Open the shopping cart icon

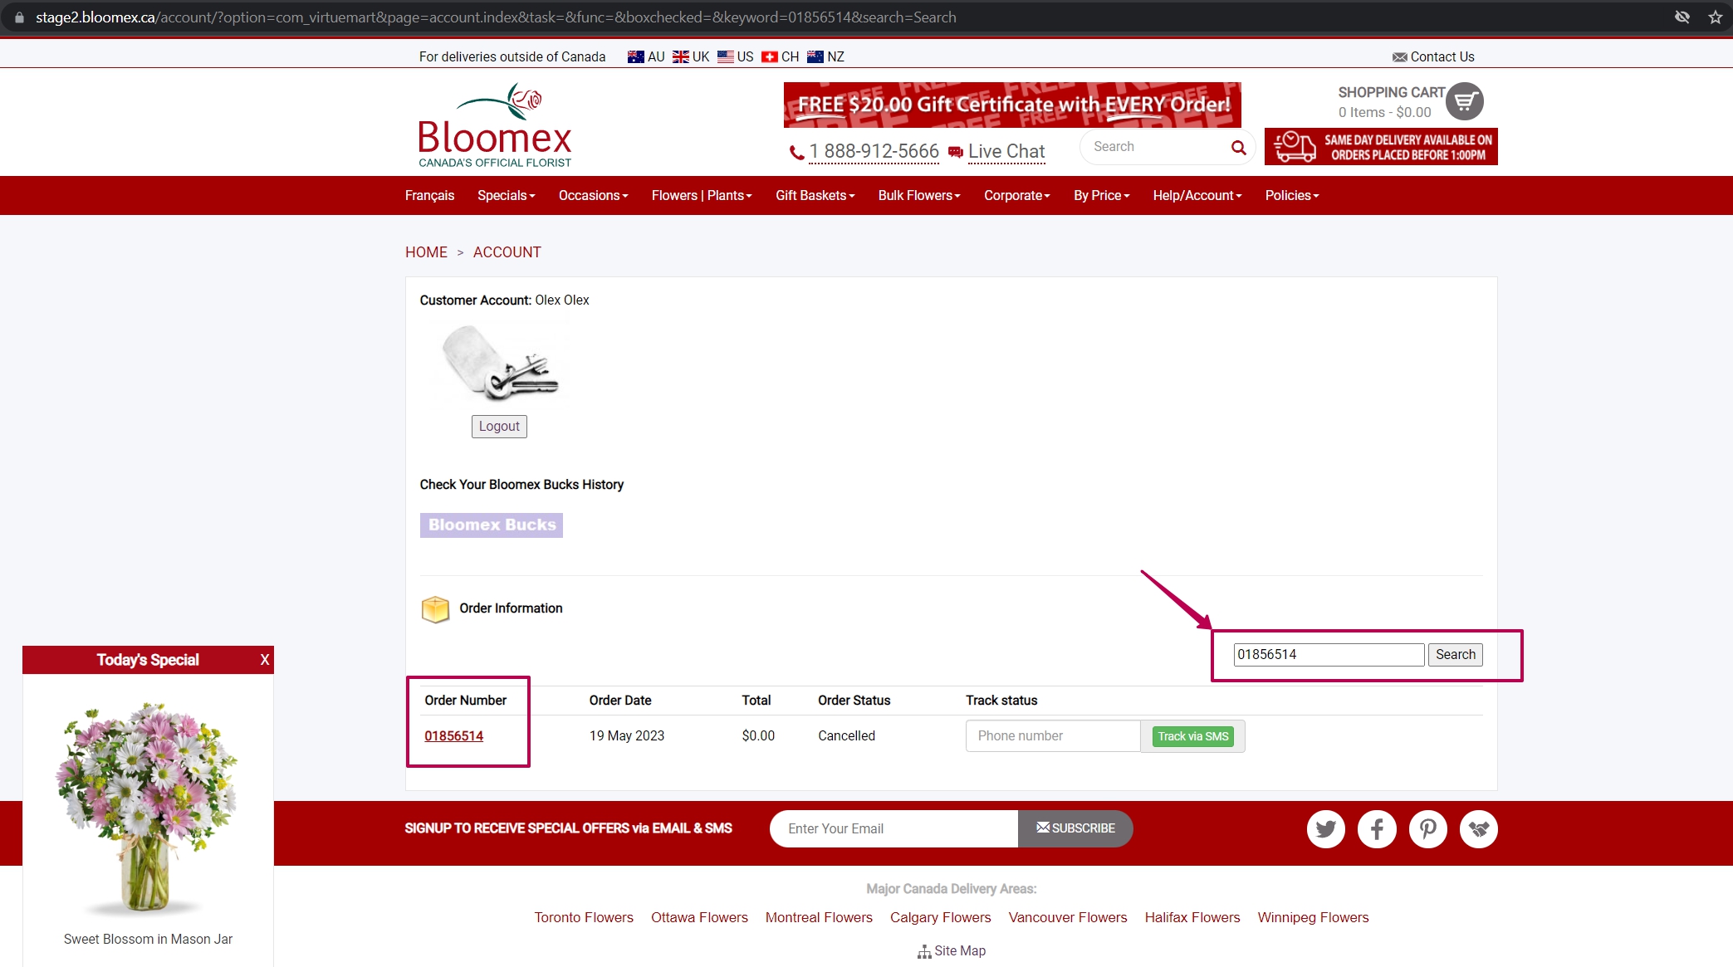click(x=1464, y=101)
